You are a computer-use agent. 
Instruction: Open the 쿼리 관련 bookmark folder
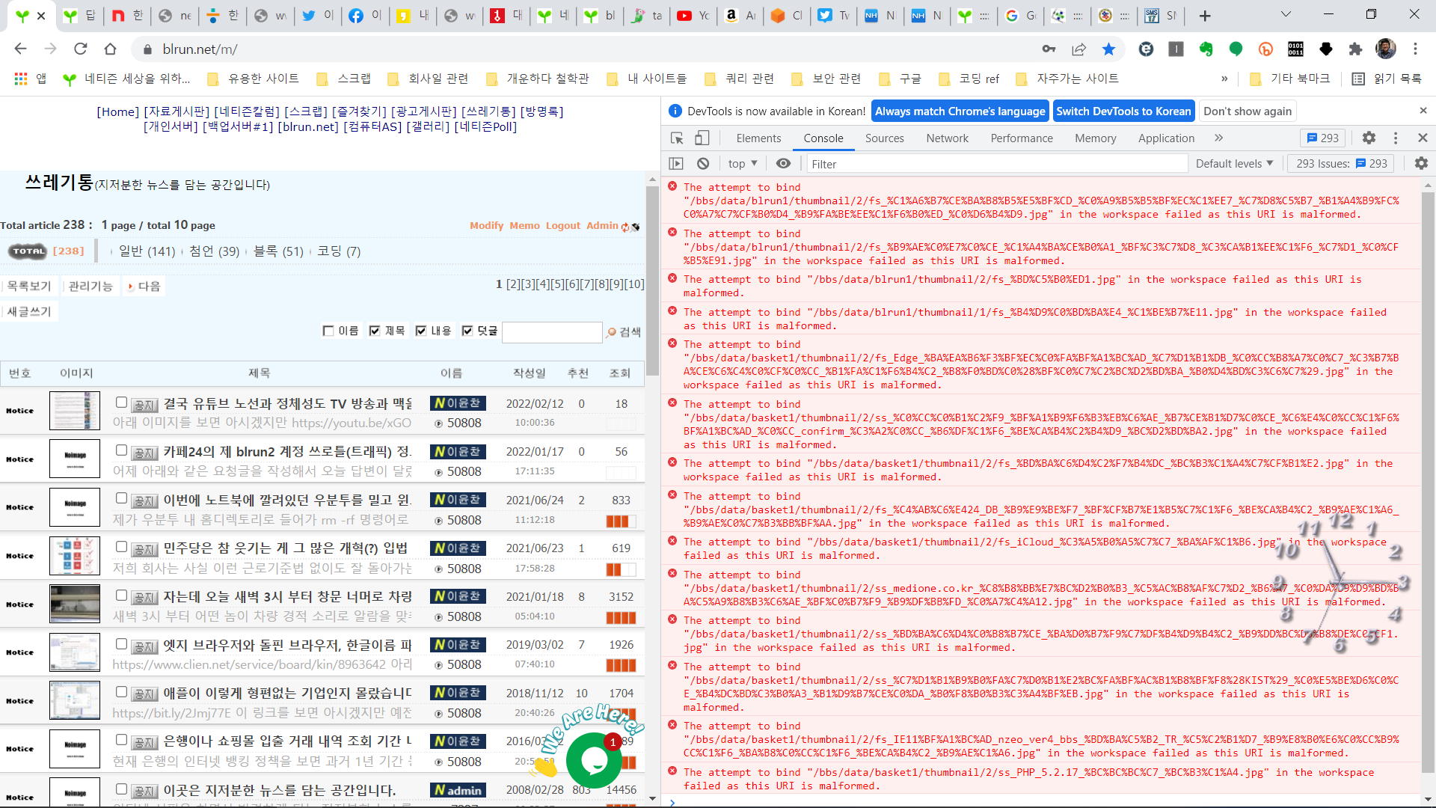740,79
